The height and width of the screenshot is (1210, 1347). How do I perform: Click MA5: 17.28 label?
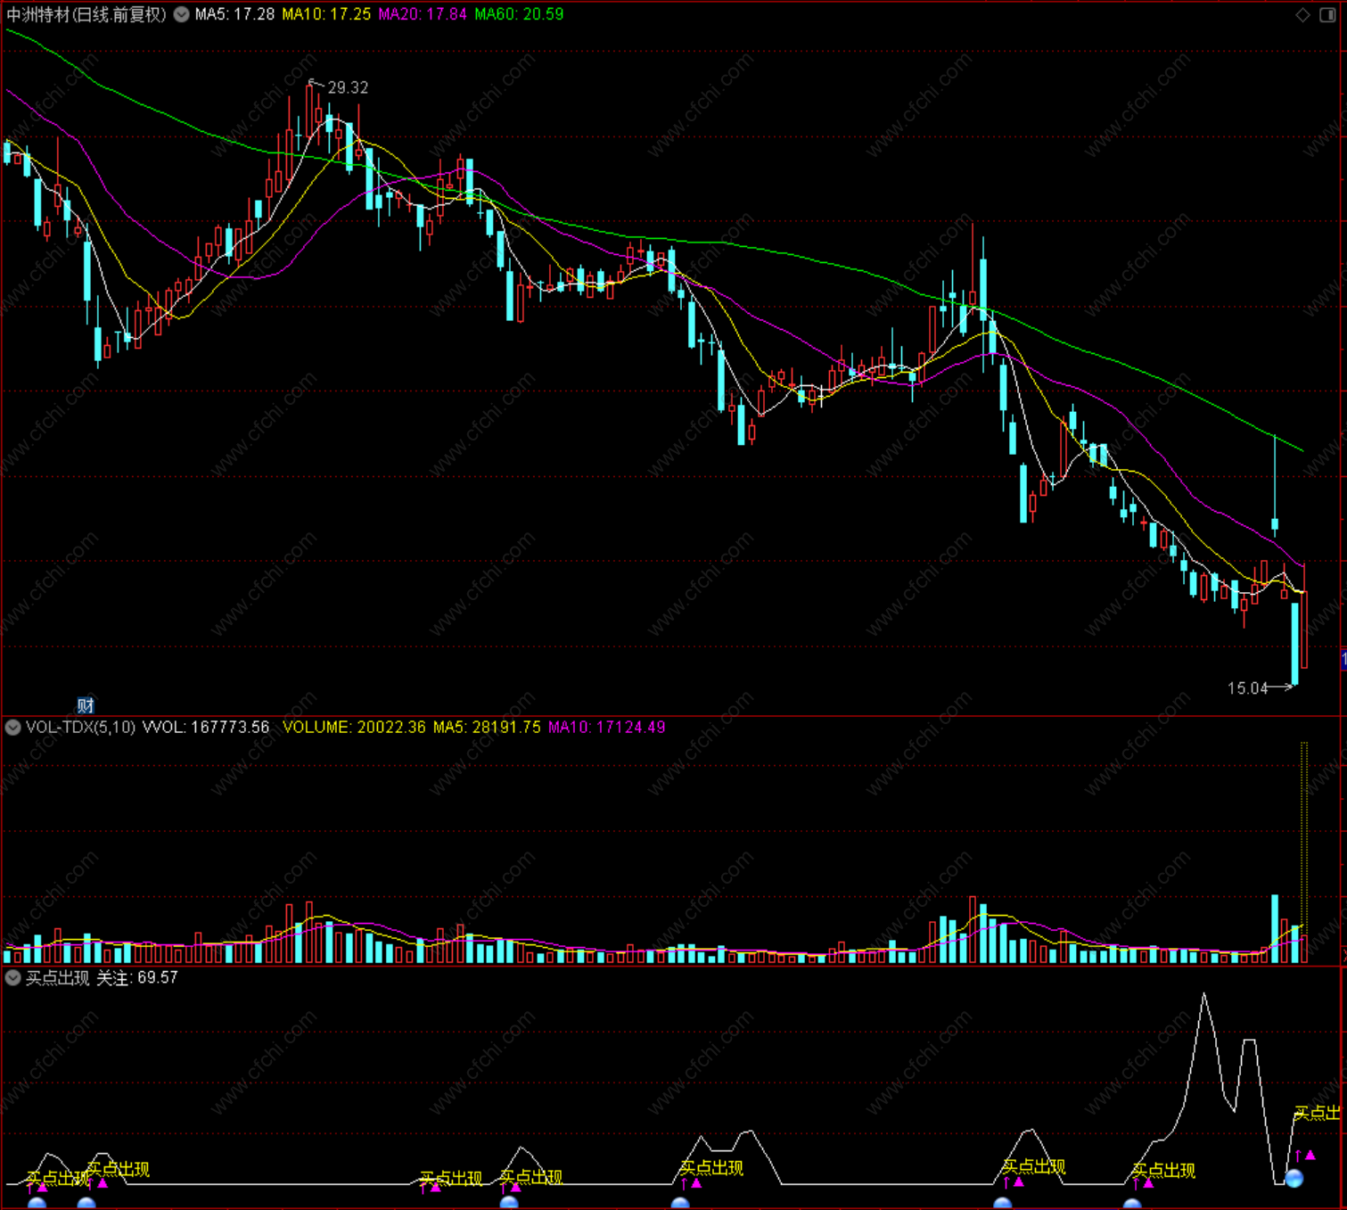point(234,14)
